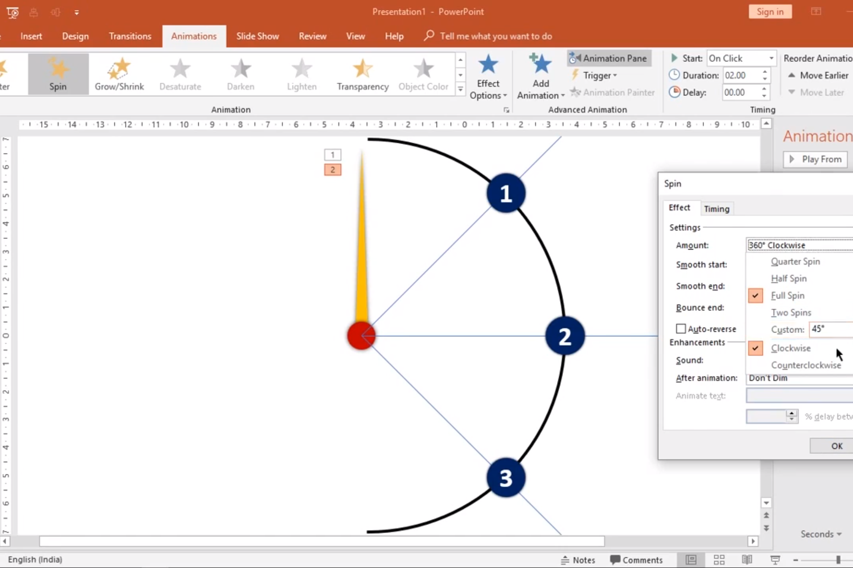The width and height of the screenshot is (853, 568).
Task: Click the Play From button
Action: [x=816, y=159]
